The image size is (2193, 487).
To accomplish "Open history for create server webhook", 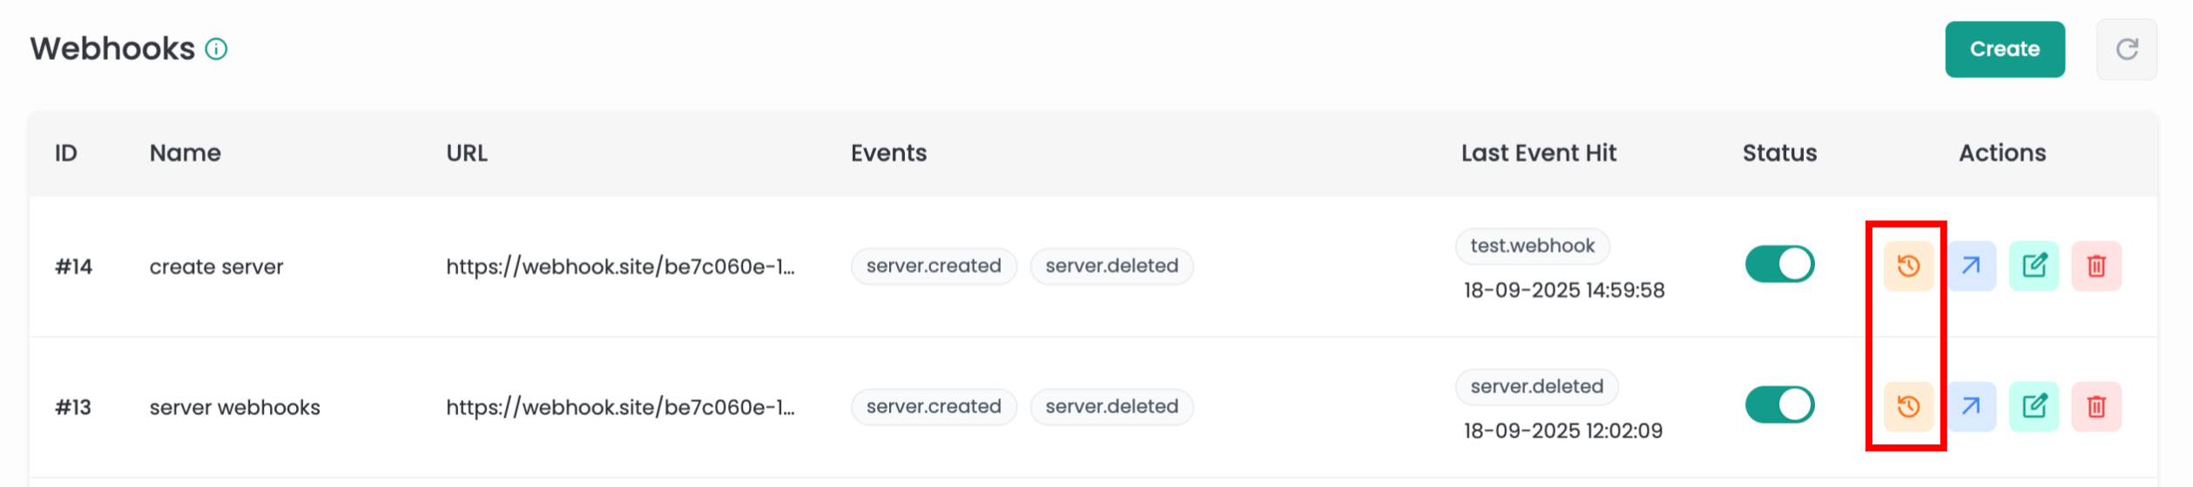I will point(1908,266).
